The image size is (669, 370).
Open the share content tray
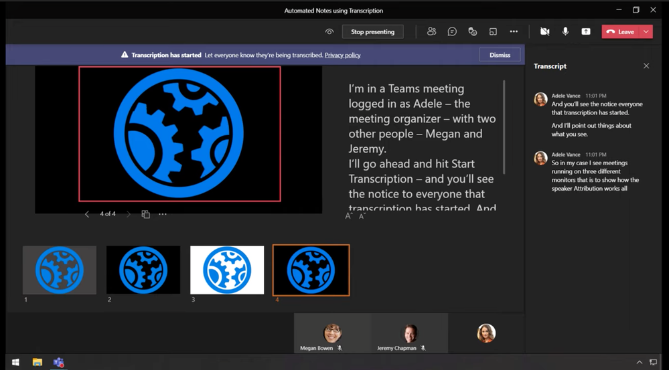[586, 31]
